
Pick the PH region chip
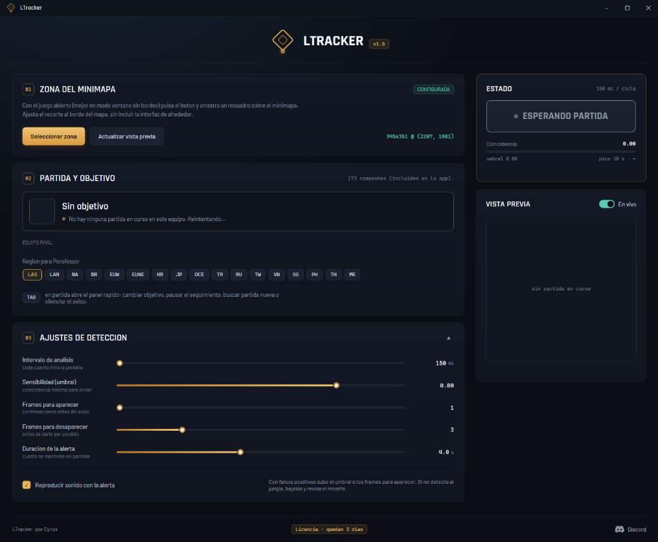pyautogui.click(x=314, y=275)
